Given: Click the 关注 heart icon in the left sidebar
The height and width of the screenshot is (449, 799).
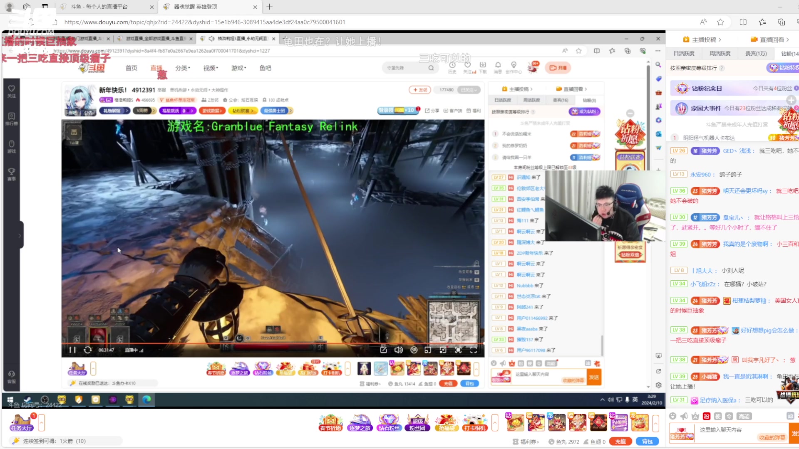Looking at the screenshot, I should tap(11, 91).
